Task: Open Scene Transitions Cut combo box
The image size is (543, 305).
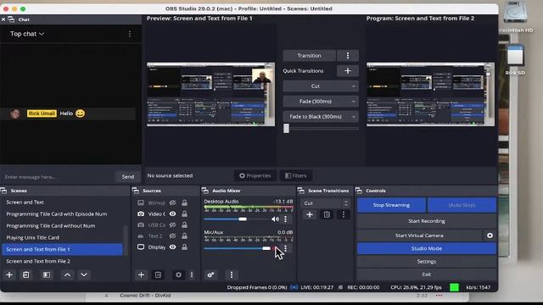Action: (x=326, y=203)
